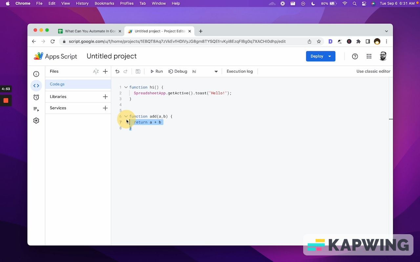The height and width of the screenshot is (262, 420).
Task: Reload the page in Chrome
Action: [52, 41]
